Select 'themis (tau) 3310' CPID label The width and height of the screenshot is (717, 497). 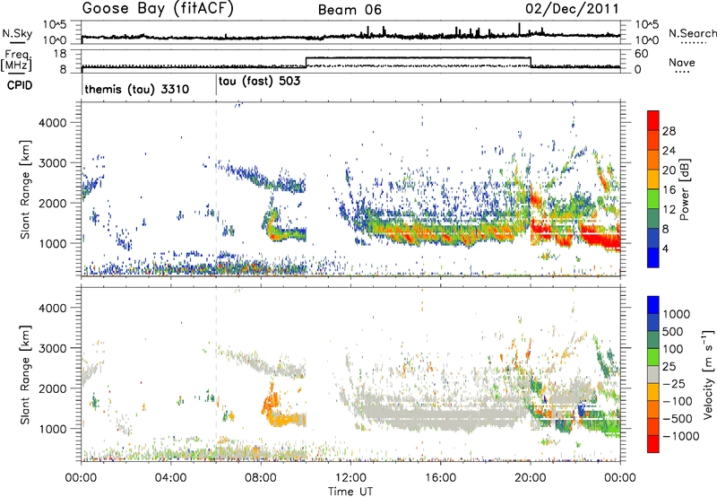(x=137, y=89)
